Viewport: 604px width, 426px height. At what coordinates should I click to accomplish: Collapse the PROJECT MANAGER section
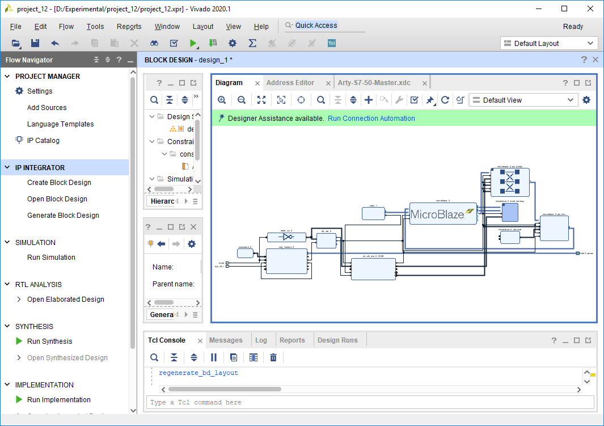[7, 76]
